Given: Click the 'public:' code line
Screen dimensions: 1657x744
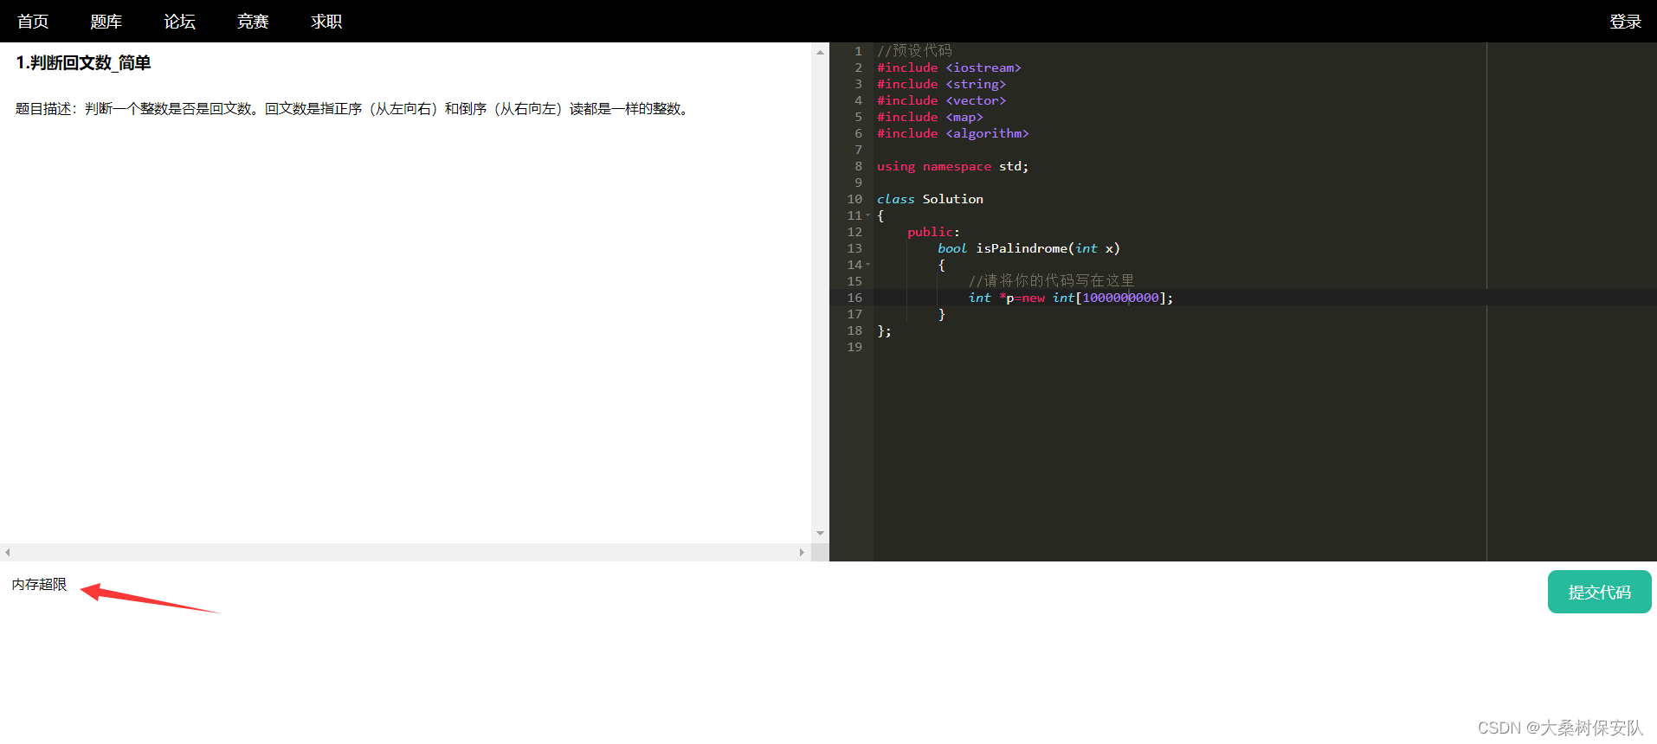Looking at the screenshot, I should tap(933, 232).
